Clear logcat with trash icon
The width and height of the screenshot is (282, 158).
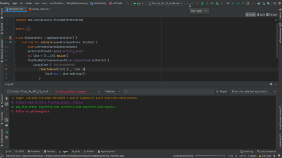[x=7, y=98]
